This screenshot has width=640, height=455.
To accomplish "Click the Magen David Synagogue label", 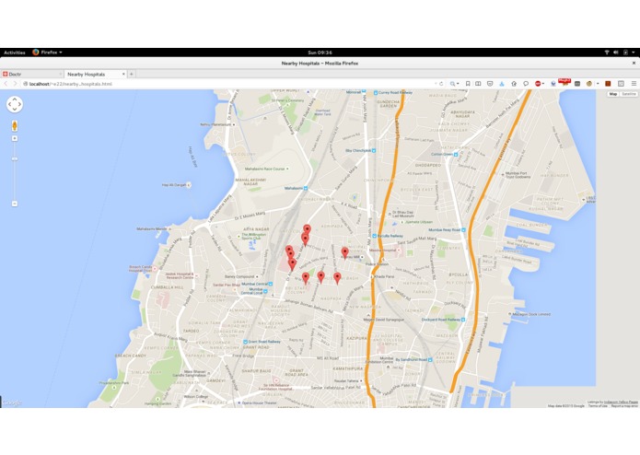I will [384, 320].
